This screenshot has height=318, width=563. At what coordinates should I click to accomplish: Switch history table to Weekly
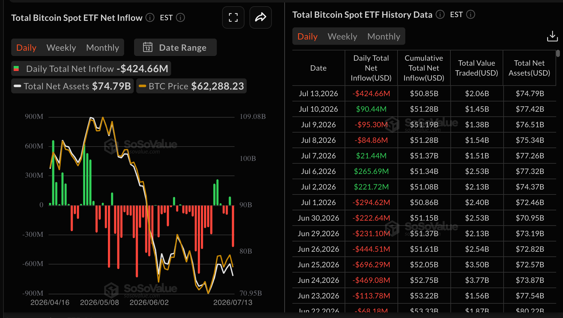(342, 36)
